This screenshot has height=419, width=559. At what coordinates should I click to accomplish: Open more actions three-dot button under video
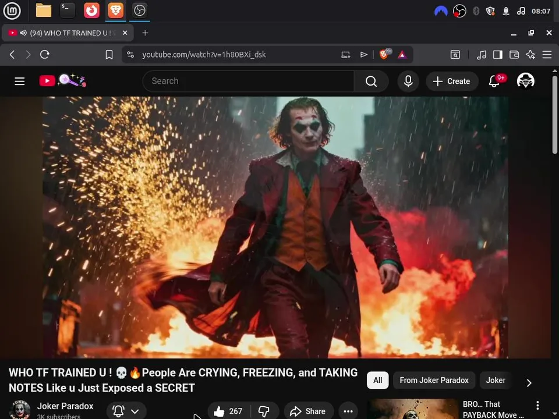click(x=348, y=411)
